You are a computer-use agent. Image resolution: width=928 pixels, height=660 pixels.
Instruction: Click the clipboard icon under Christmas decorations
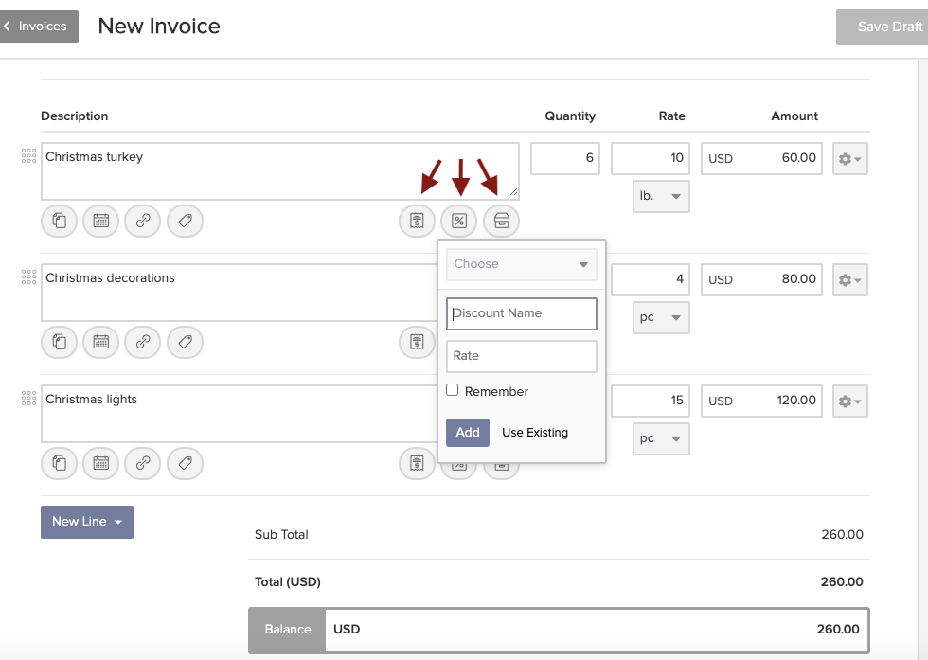(59, 342)
